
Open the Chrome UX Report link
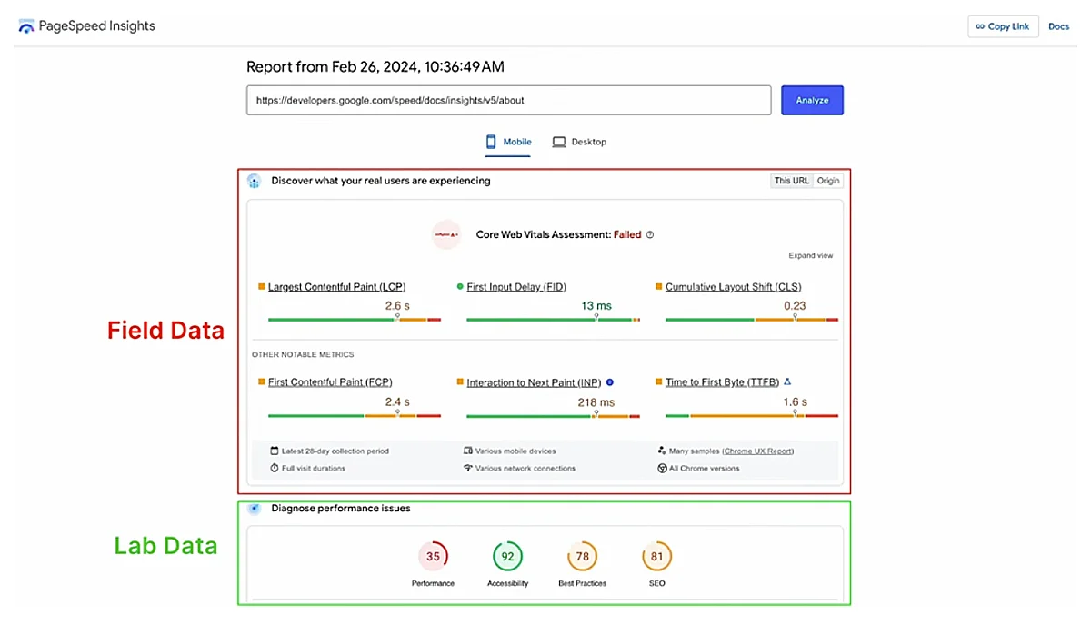757,451
